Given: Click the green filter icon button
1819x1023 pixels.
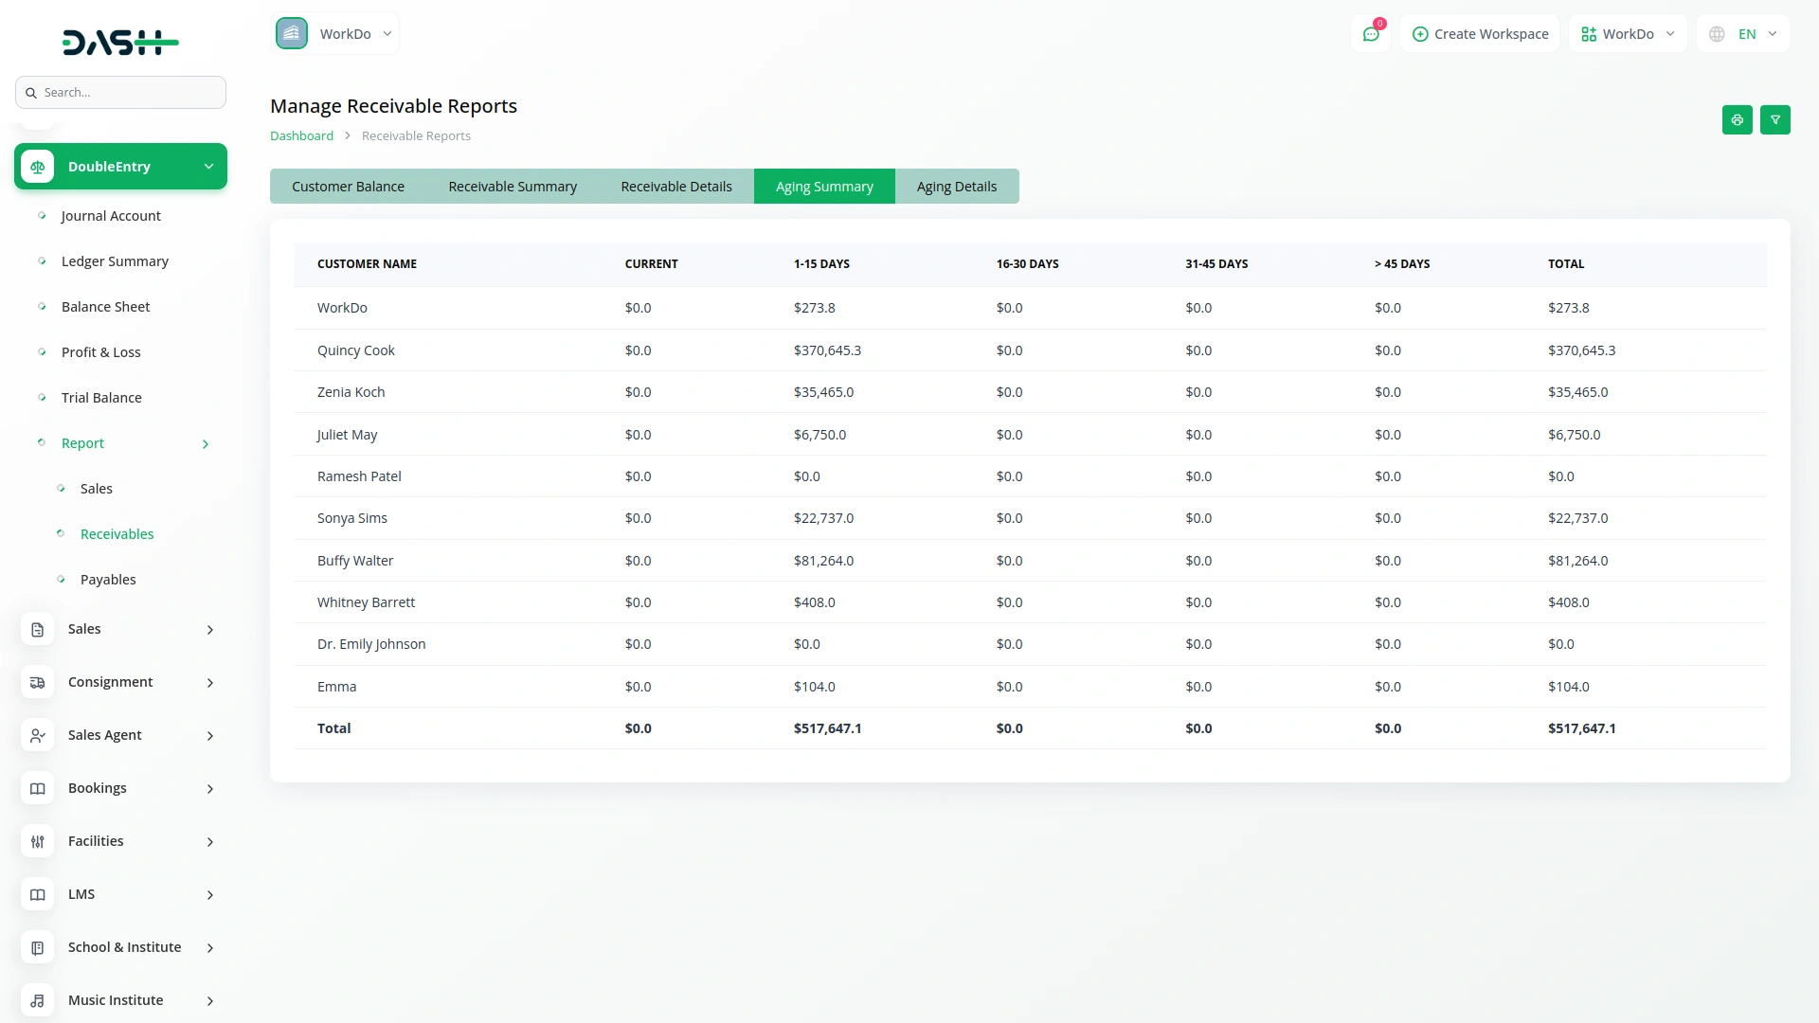Looking at the screenshot, I should 1774,120.
